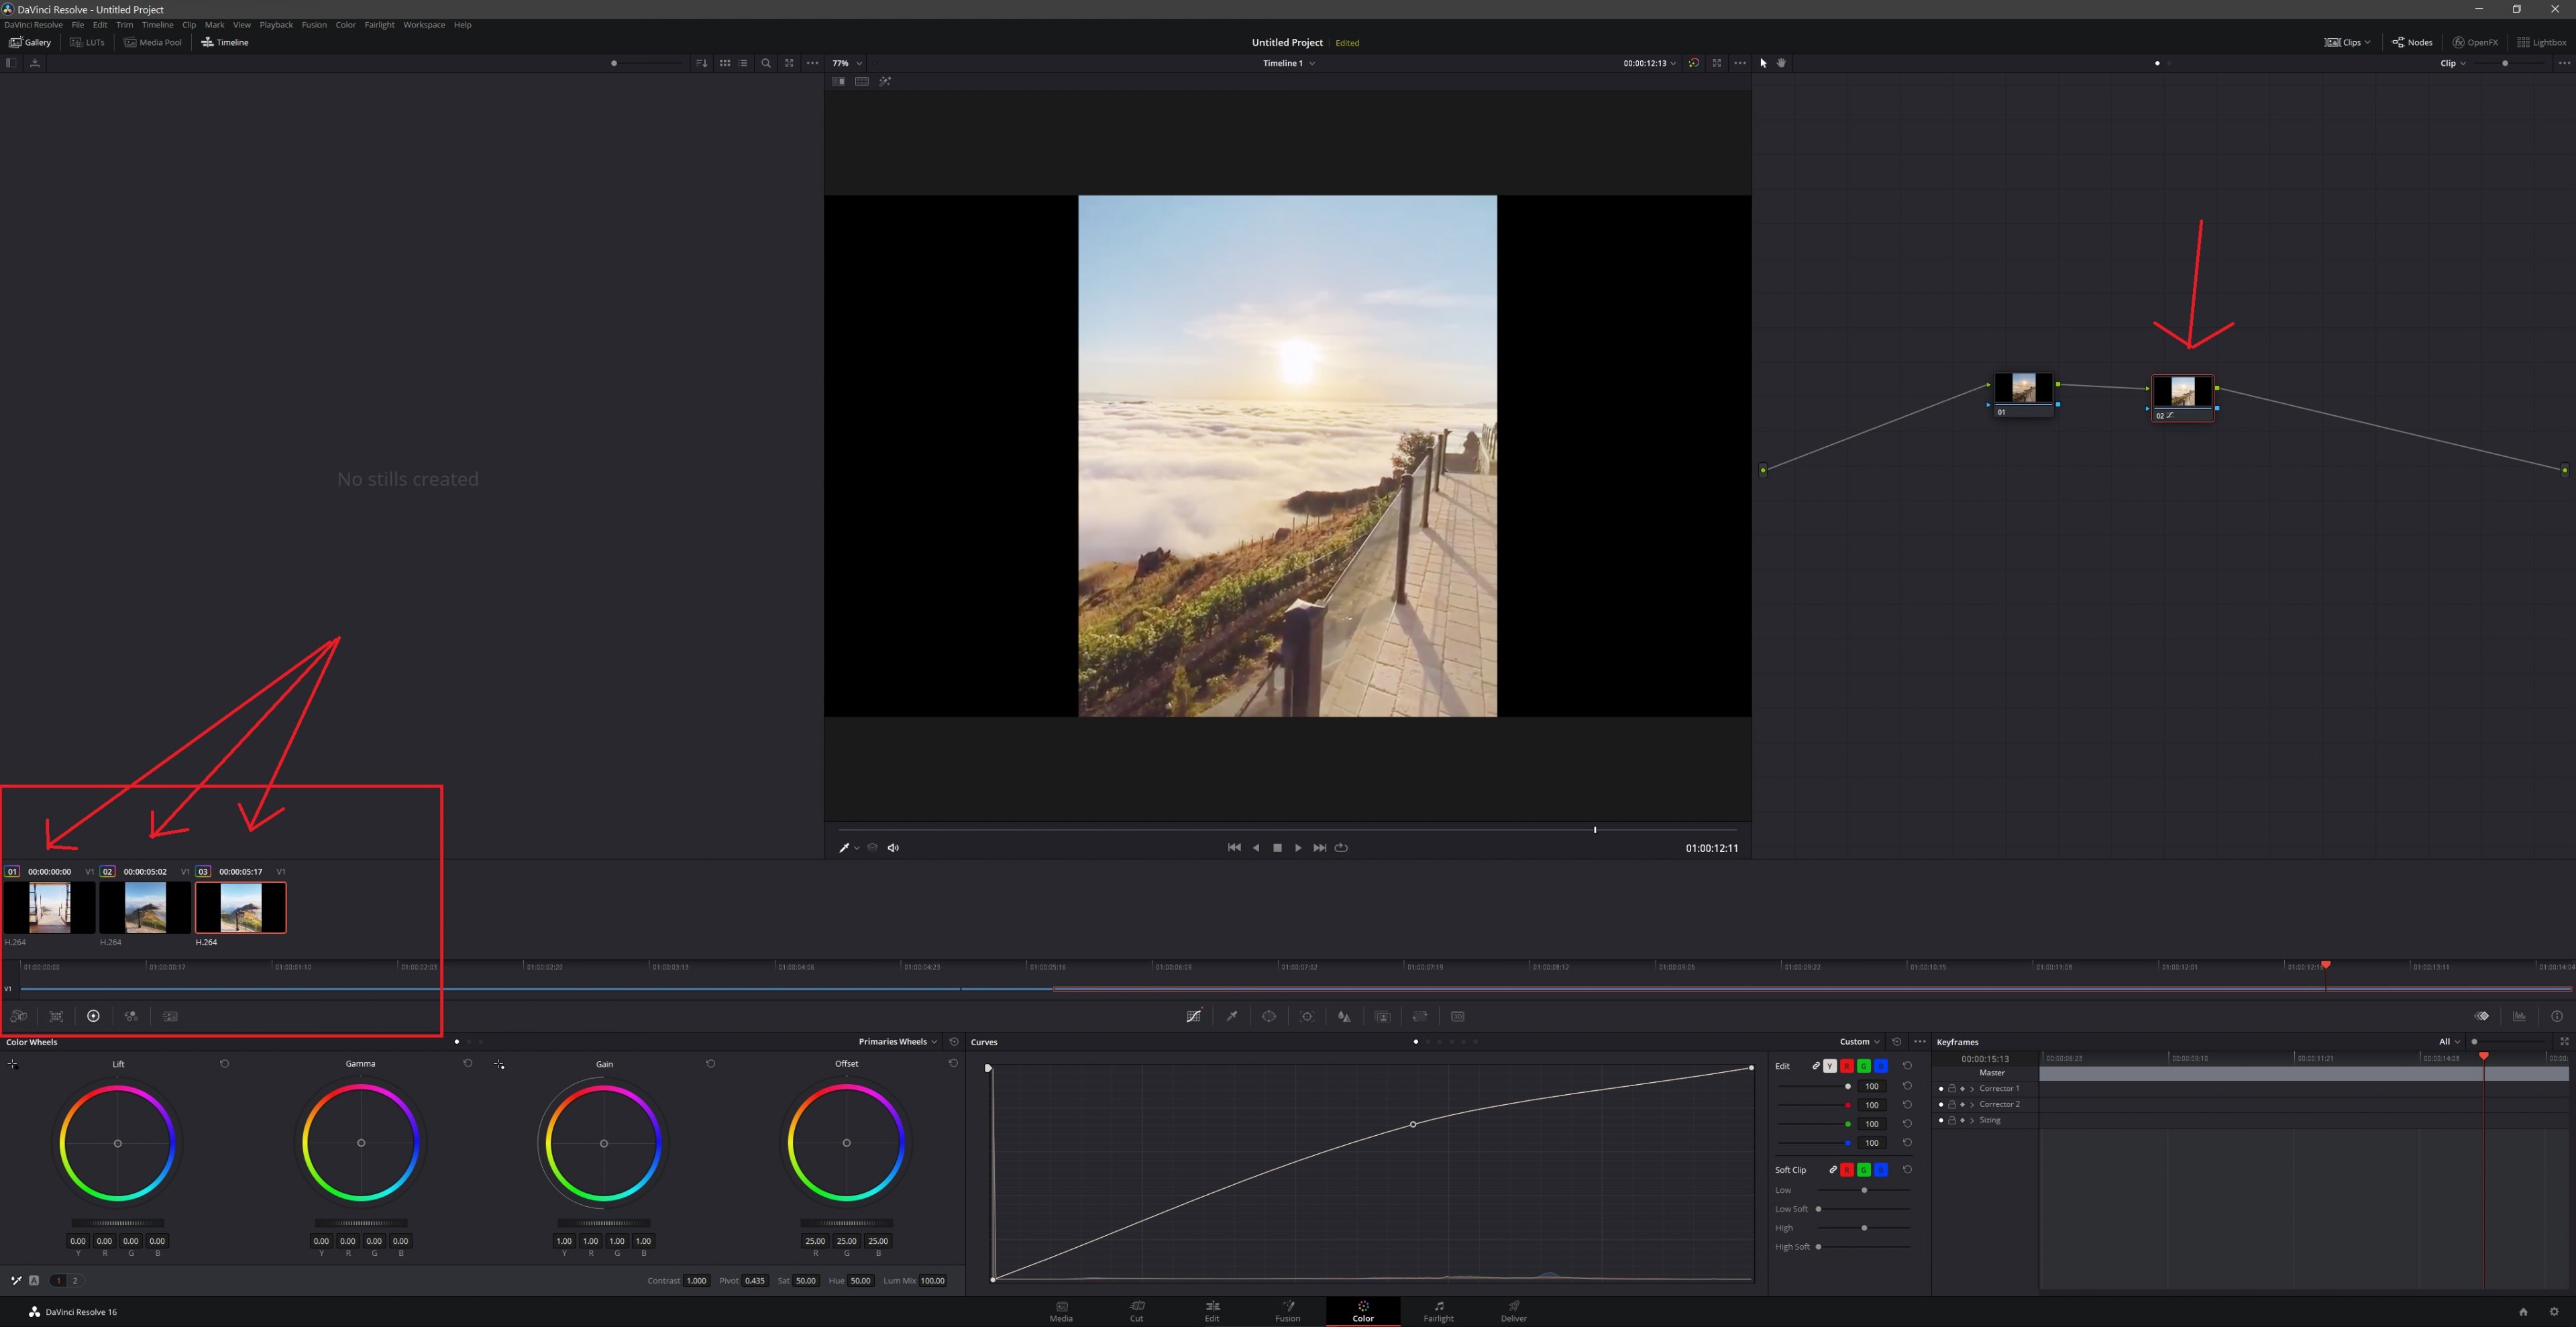Screen dimensions: 2576x1327
Task: Open the Blur palette icon
Action: 1344,1016
